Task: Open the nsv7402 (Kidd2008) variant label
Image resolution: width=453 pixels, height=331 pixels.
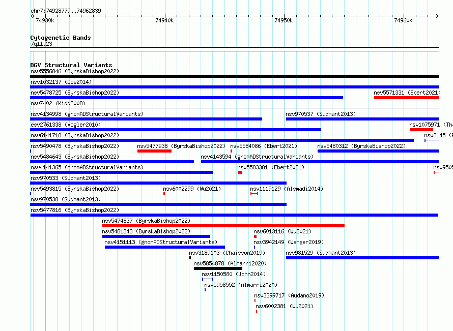Action: (x=58, y=103)
